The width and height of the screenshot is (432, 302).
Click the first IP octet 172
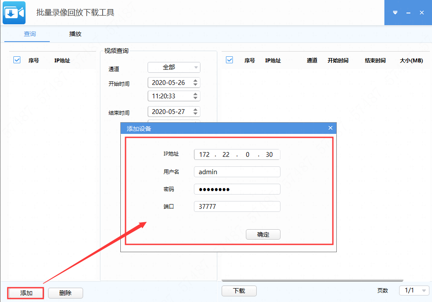tap(204, 154)
